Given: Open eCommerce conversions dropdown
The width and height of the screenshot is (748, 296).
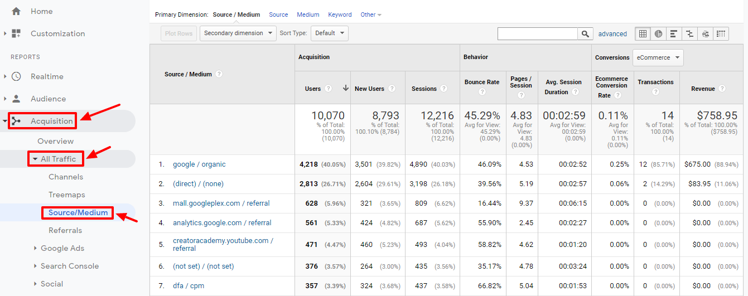Looking at the screenshot, I should 658,57.
